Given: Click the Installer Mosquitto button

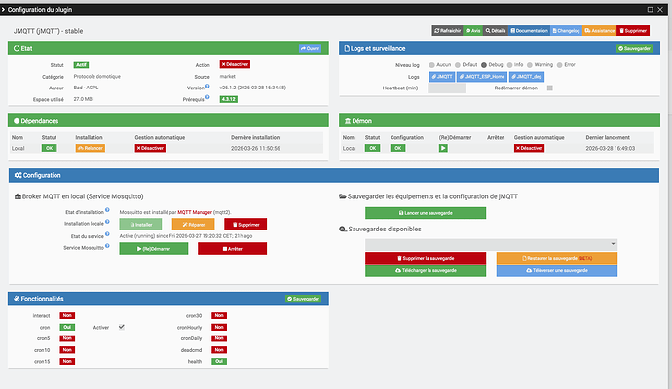Looking at the screenshot, I should [140, 225].
